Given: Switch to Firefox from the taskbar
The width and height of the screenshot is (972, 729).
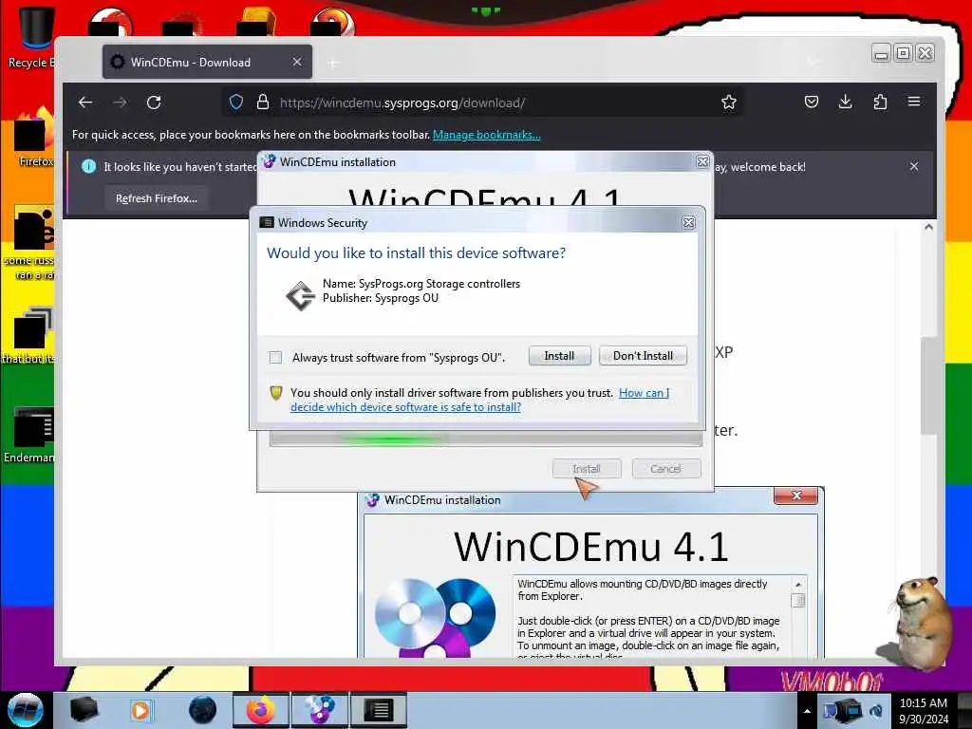Looking at the screenshot, I should point(260,710).
